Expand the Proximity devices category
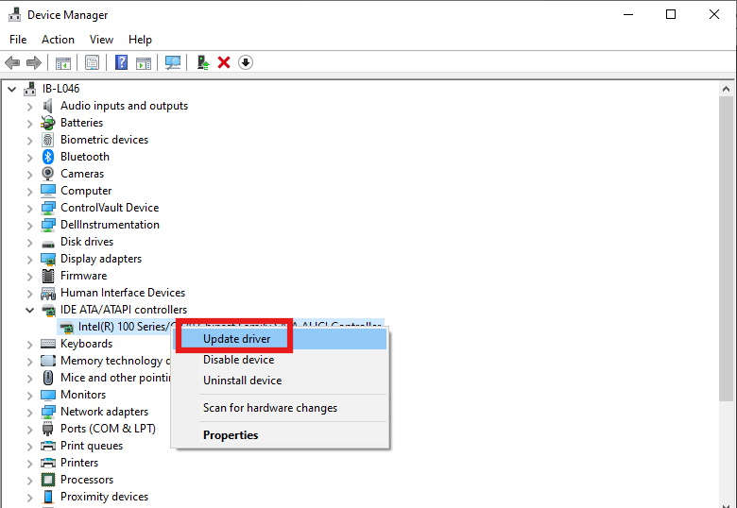The image size is (737, 508). coord(29,498)
